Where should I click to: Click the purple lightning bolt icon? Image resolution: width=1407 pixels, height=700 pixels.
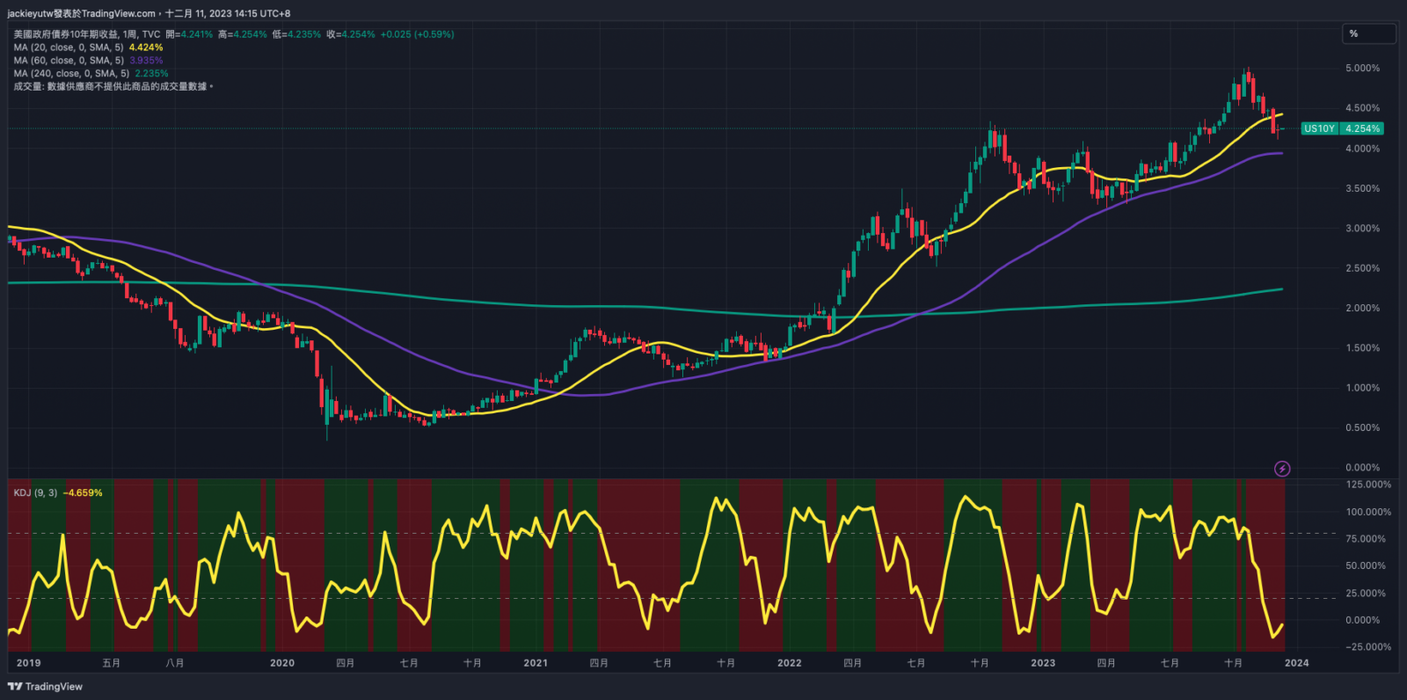tap(1282, 469)
